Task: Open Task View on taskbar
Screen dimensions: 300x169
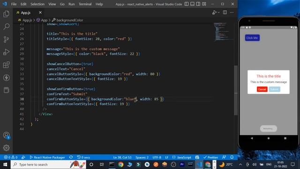Action: point(102,164)
